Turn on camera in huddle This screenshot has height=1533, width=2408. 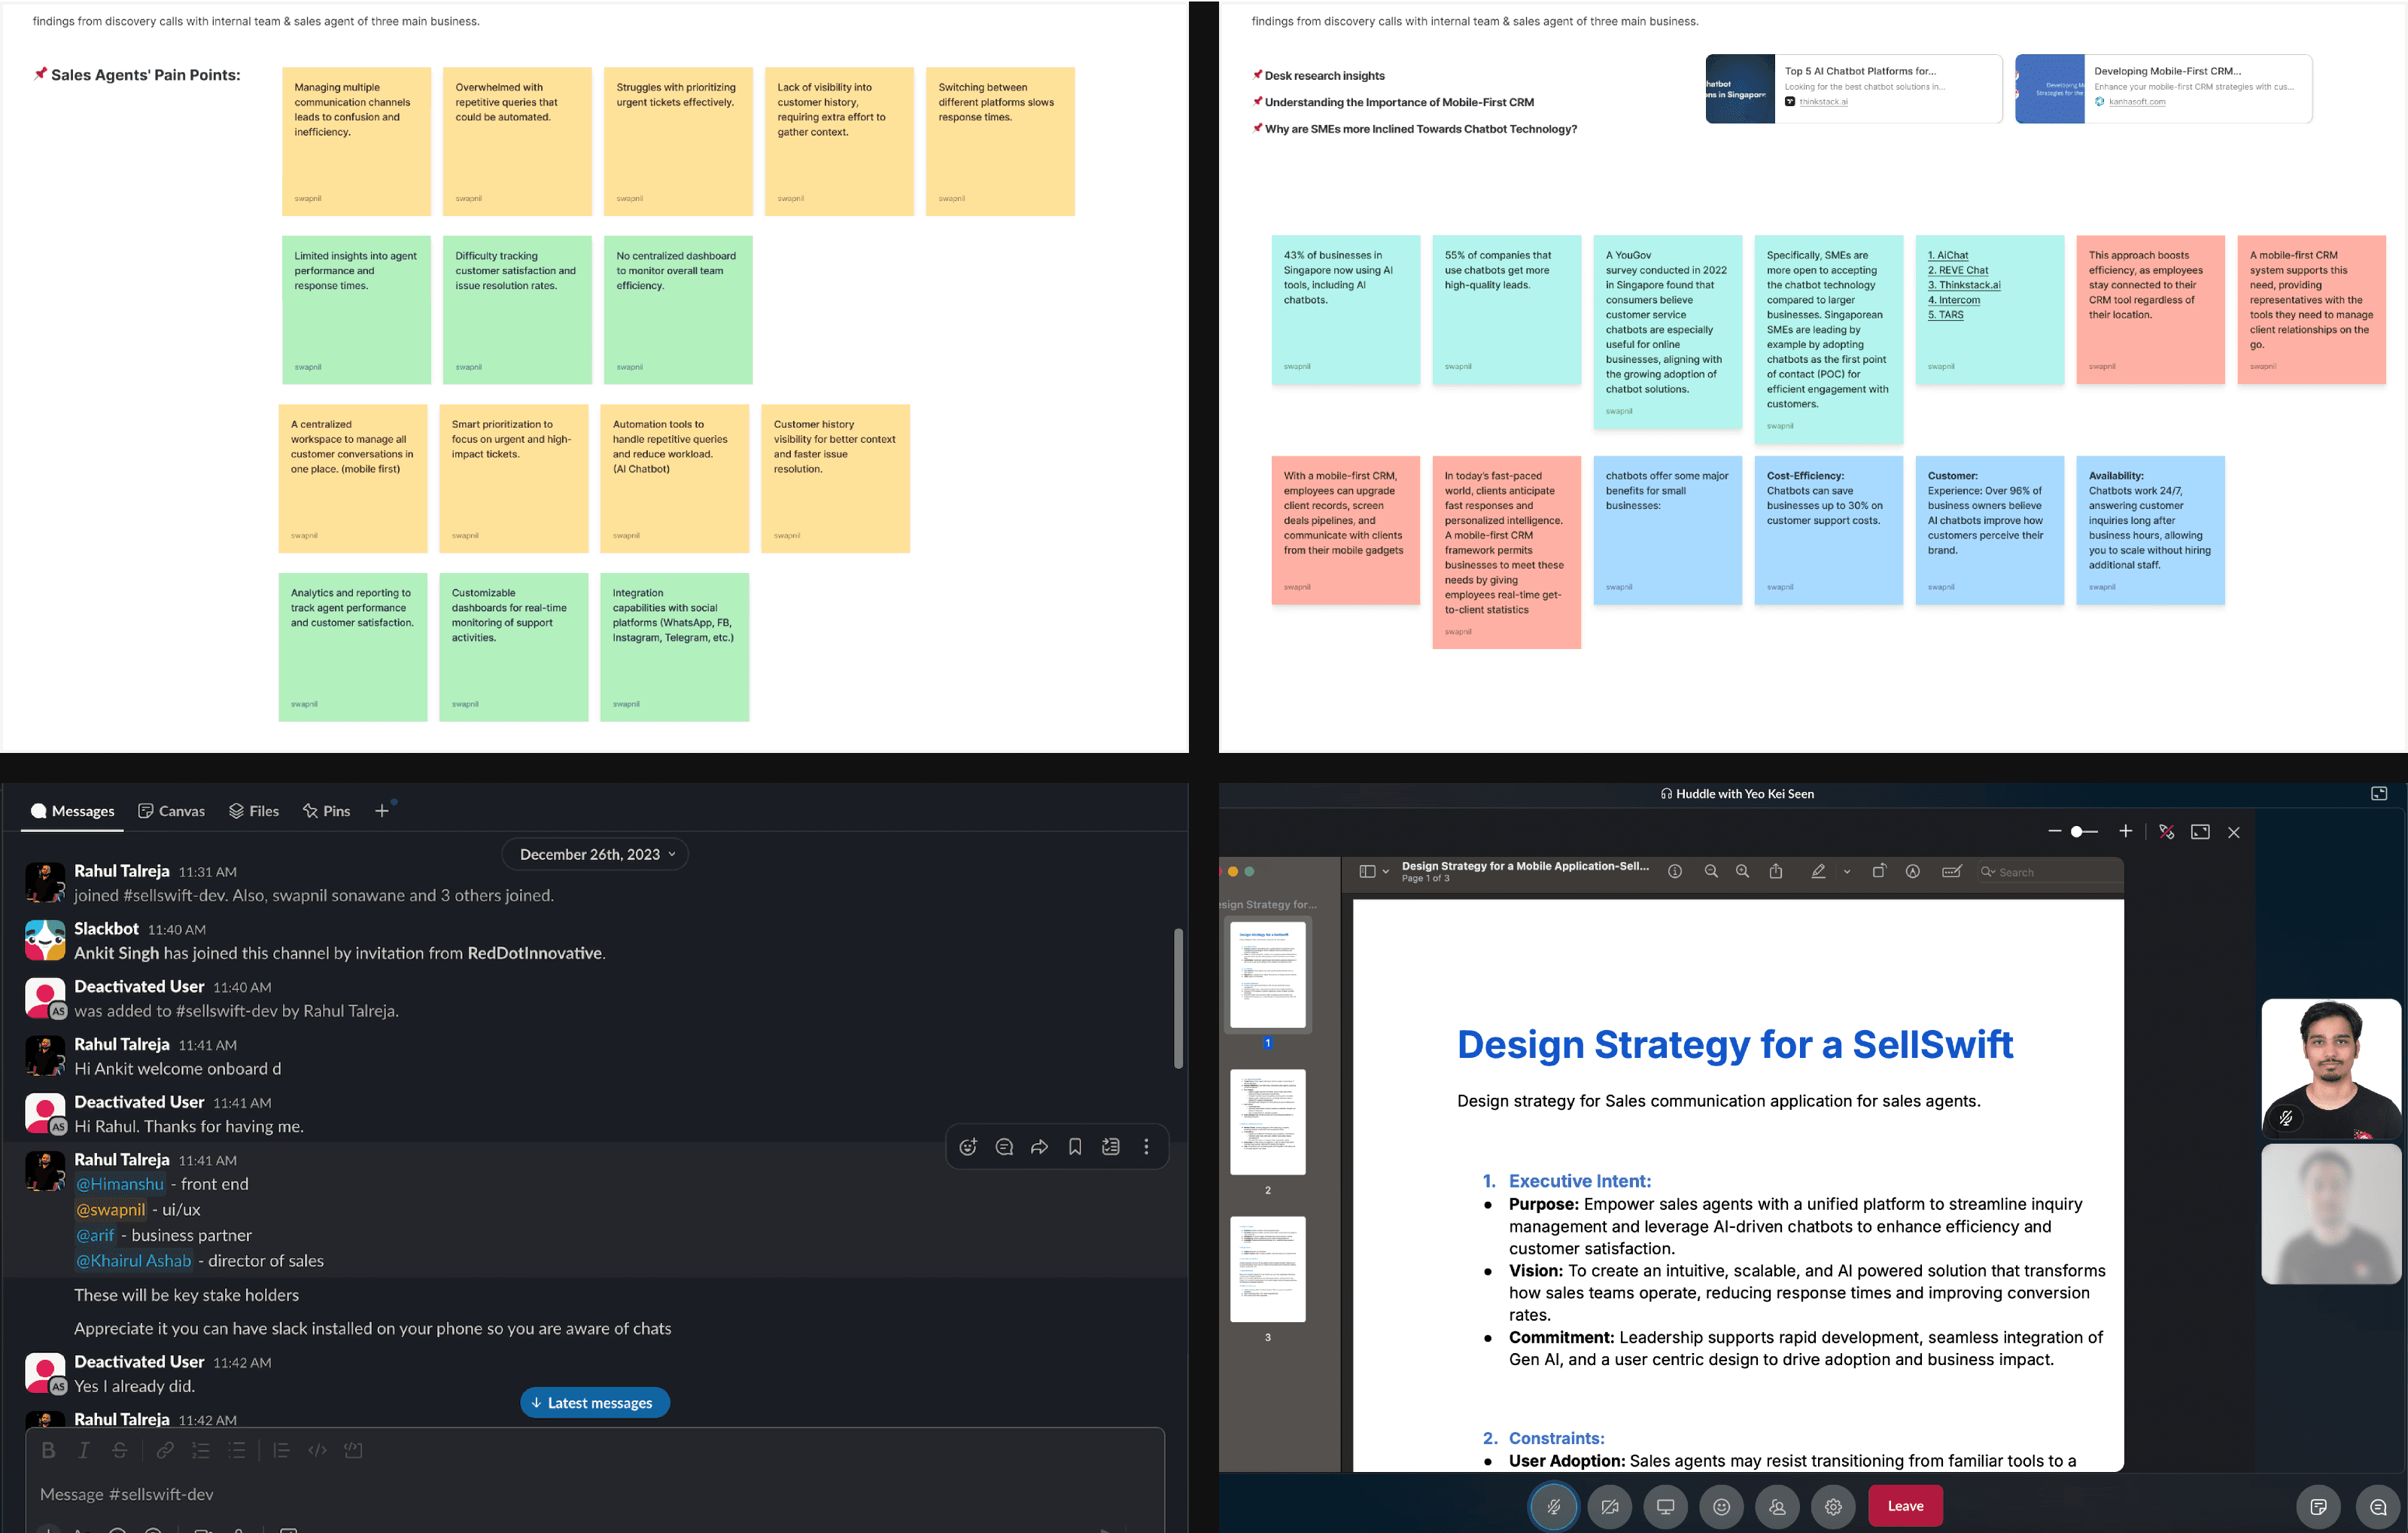point(1609,1506)
